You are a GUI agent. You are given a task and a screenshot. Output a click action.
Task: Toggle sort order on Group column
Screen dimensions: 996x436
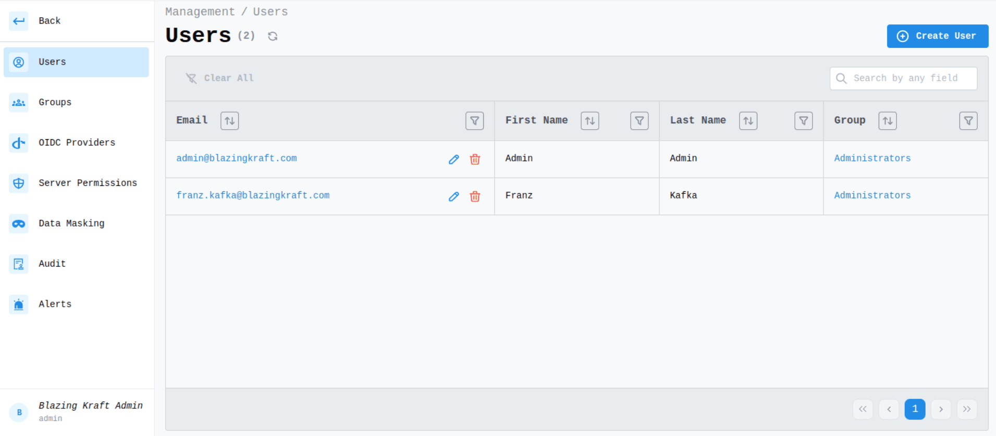pyautogui.click(x=887, y=121)
